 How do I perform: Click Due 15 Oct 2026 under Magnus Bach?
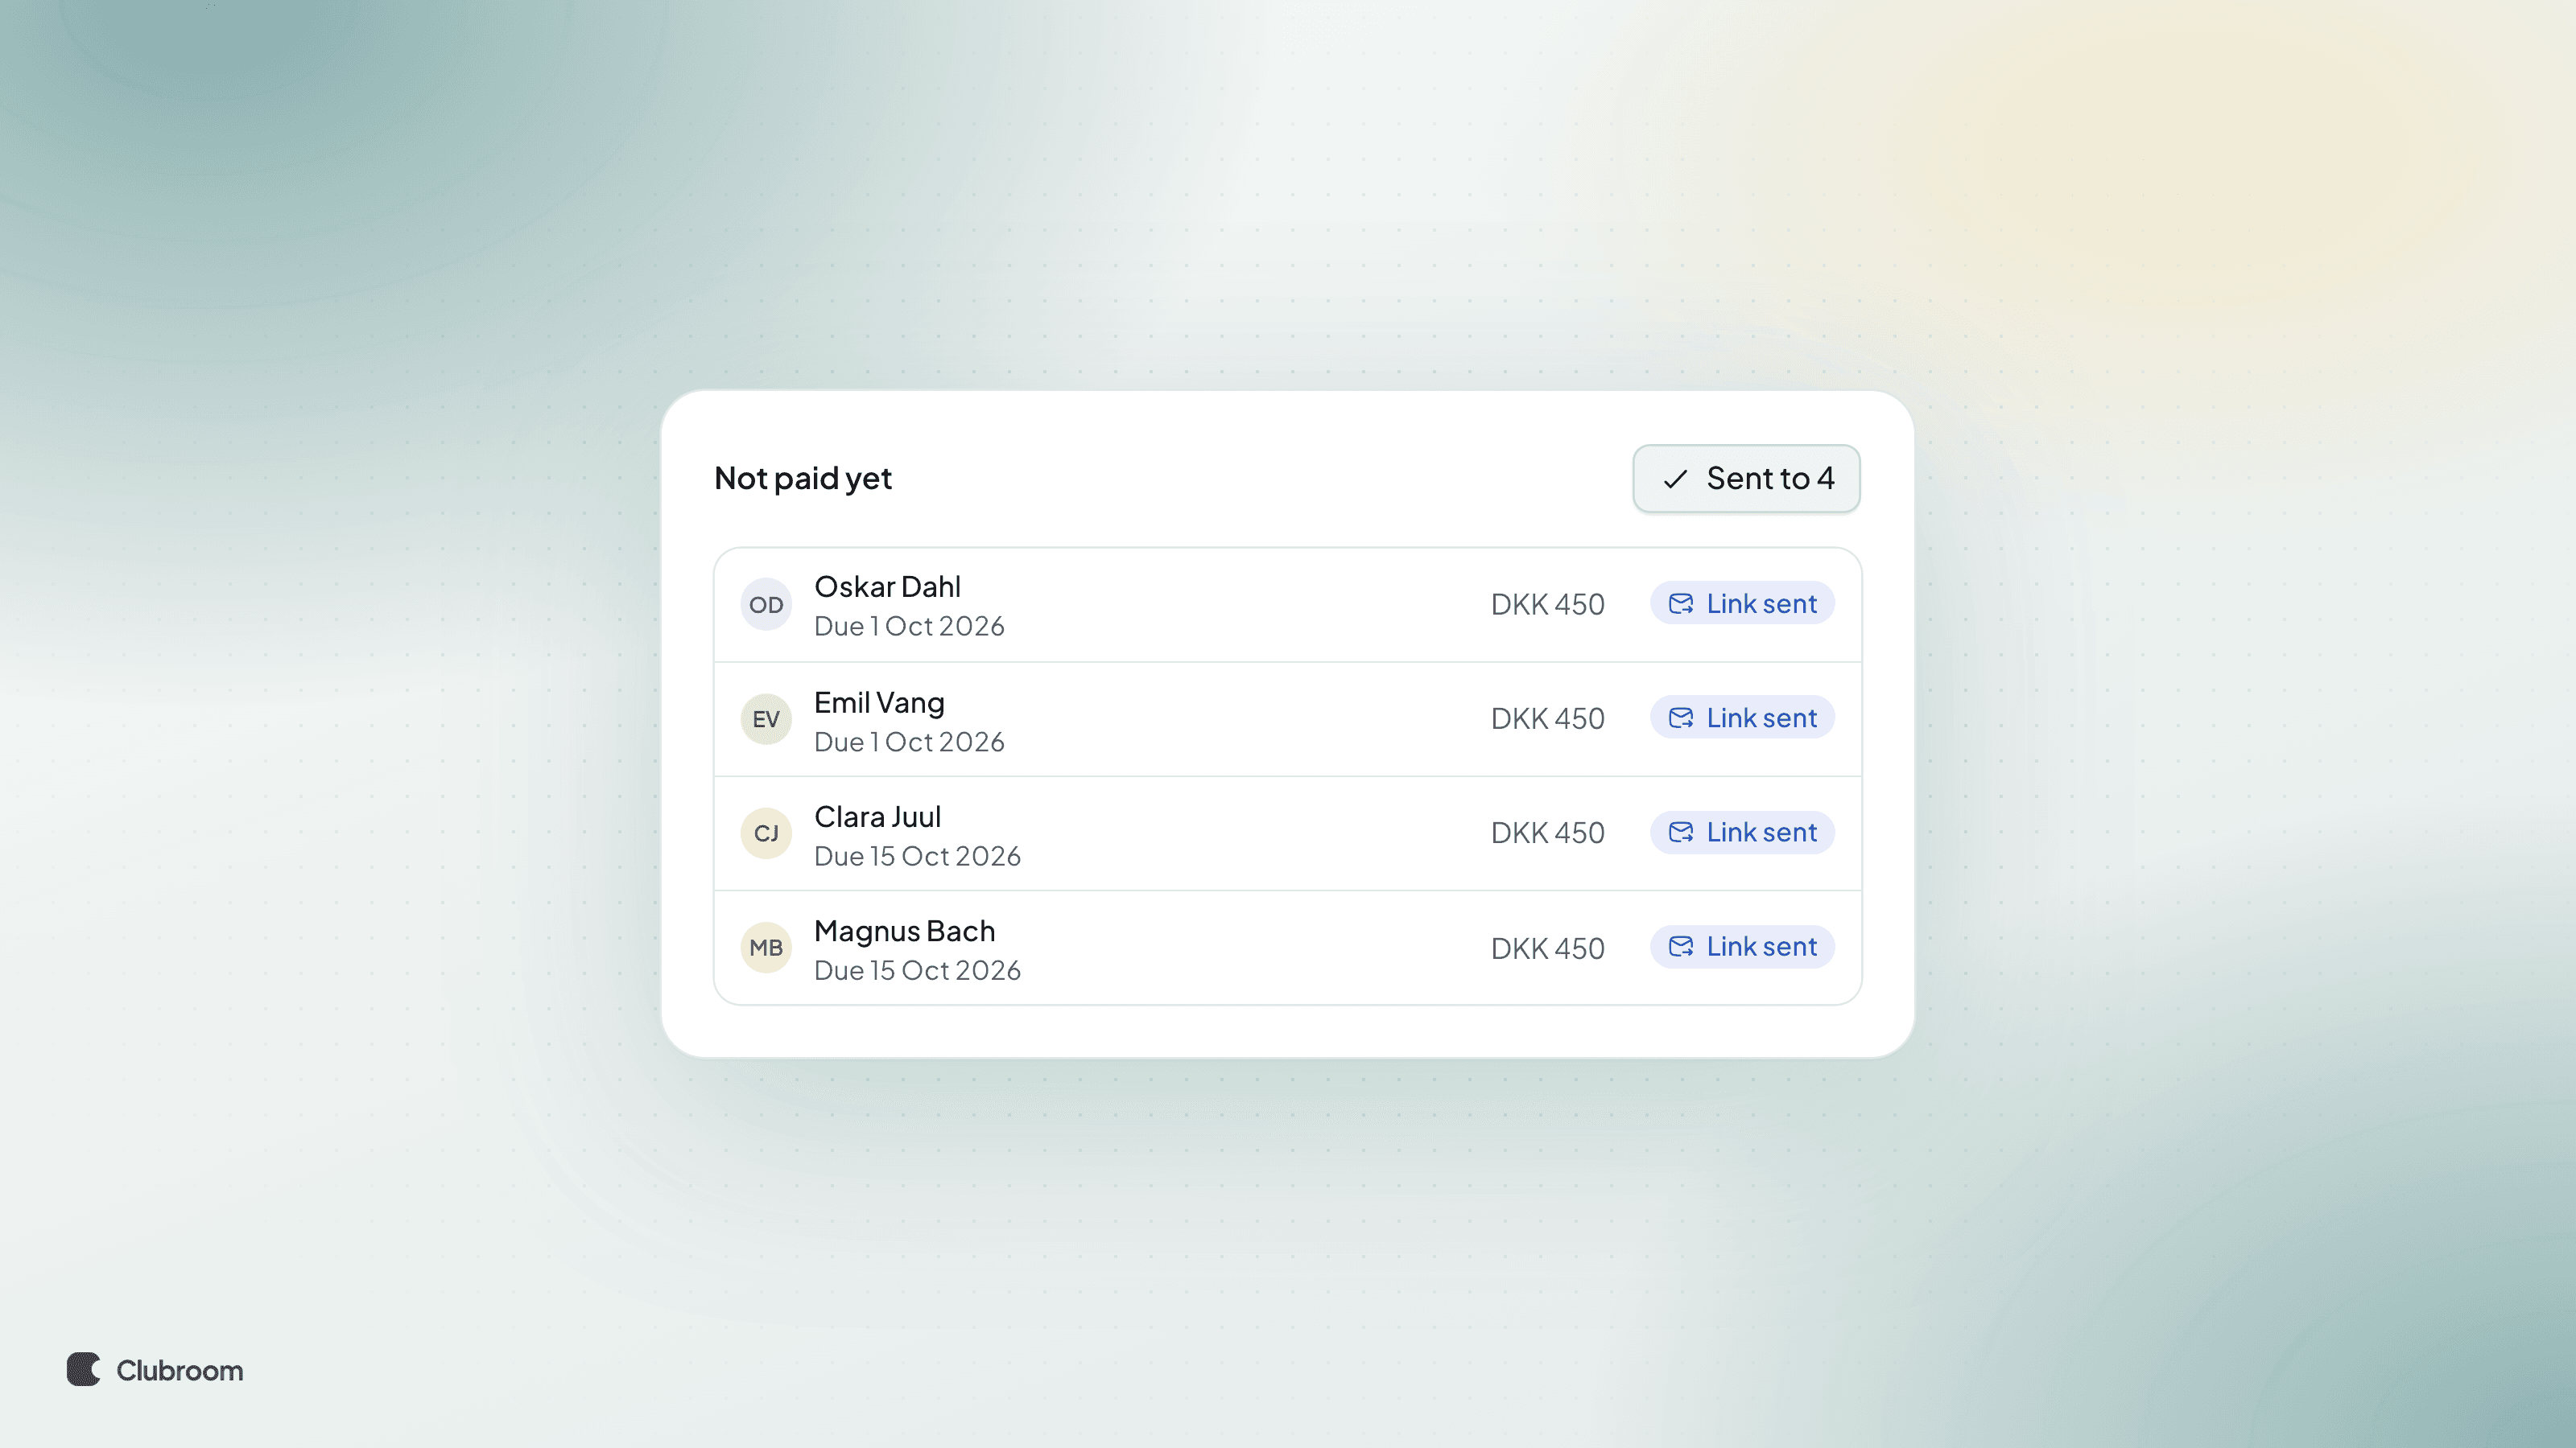coord(917,970)
